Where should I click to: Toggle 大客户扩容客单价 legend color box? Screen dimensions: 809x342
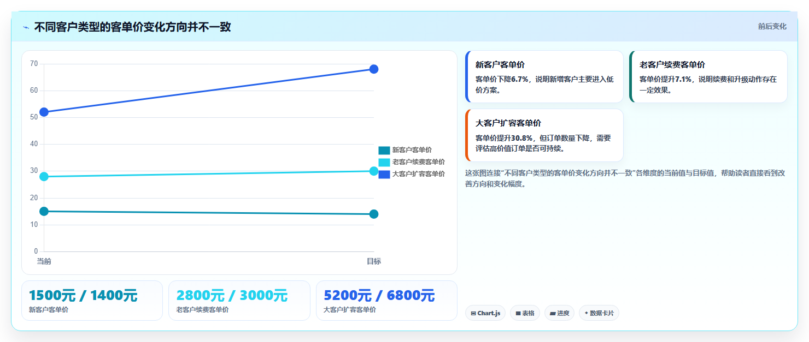click(x=384, y=174)
